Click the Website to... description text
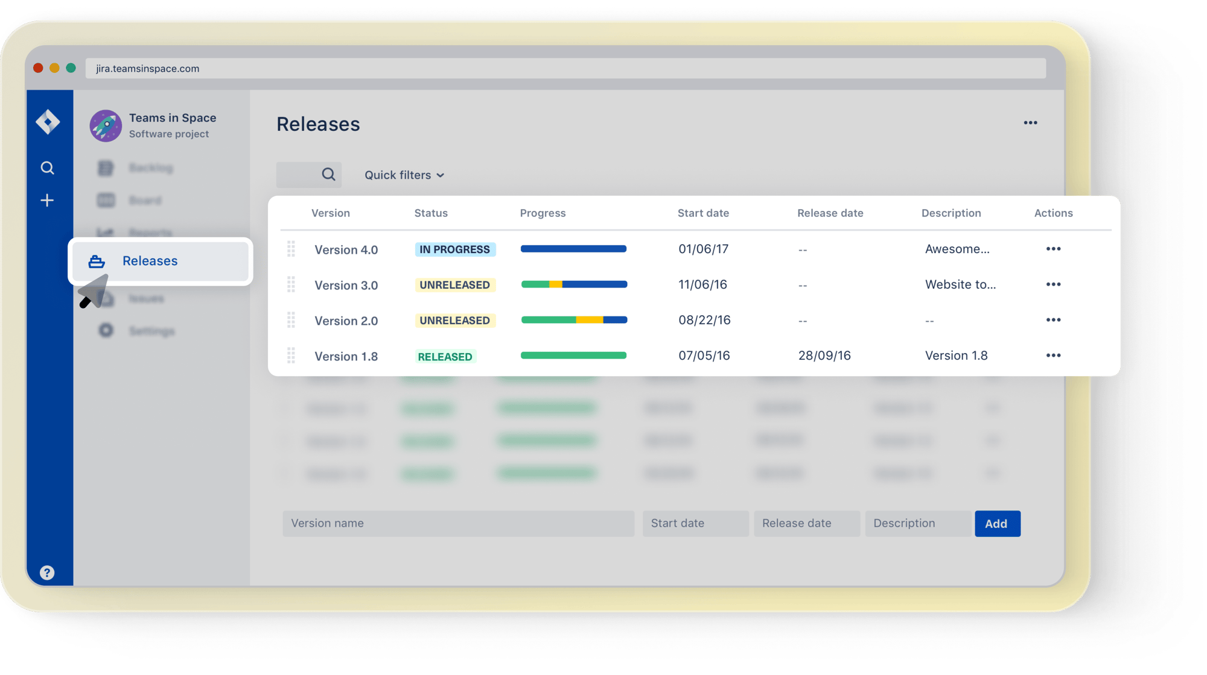The width and height of the screenshot is (1207, 675). click(x=960, y=284)
